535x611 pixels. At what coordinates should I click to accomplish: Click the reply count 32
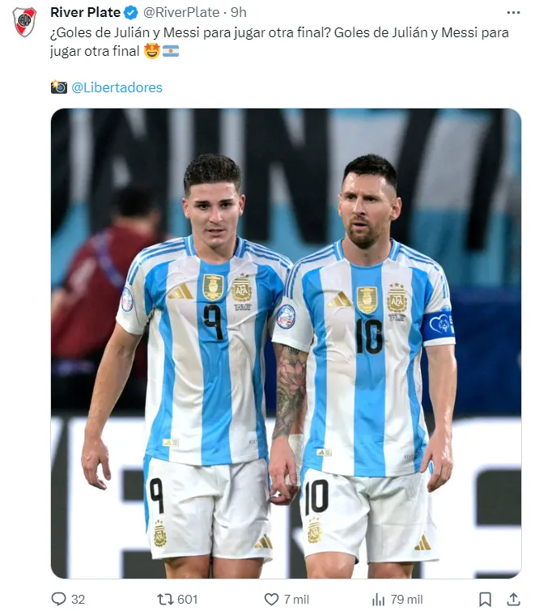(x=78, y=600)
